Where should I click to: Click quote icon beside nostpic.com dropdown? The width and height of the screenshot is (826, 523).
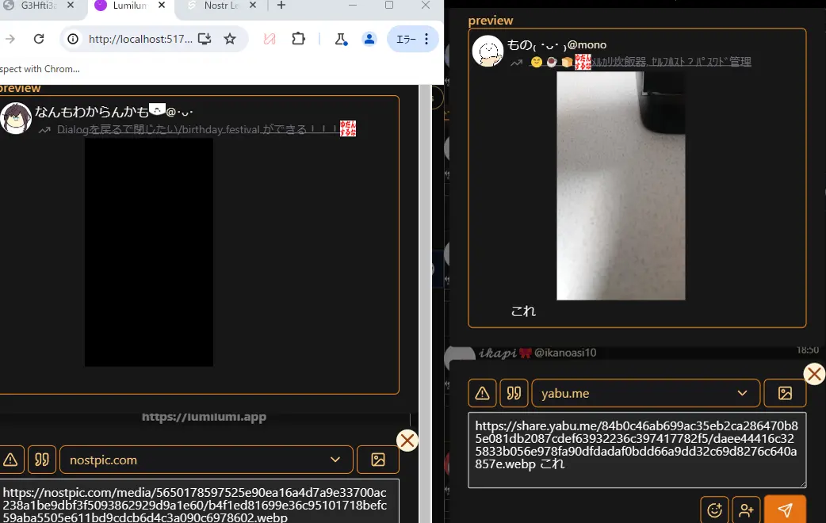pos(41,460)
